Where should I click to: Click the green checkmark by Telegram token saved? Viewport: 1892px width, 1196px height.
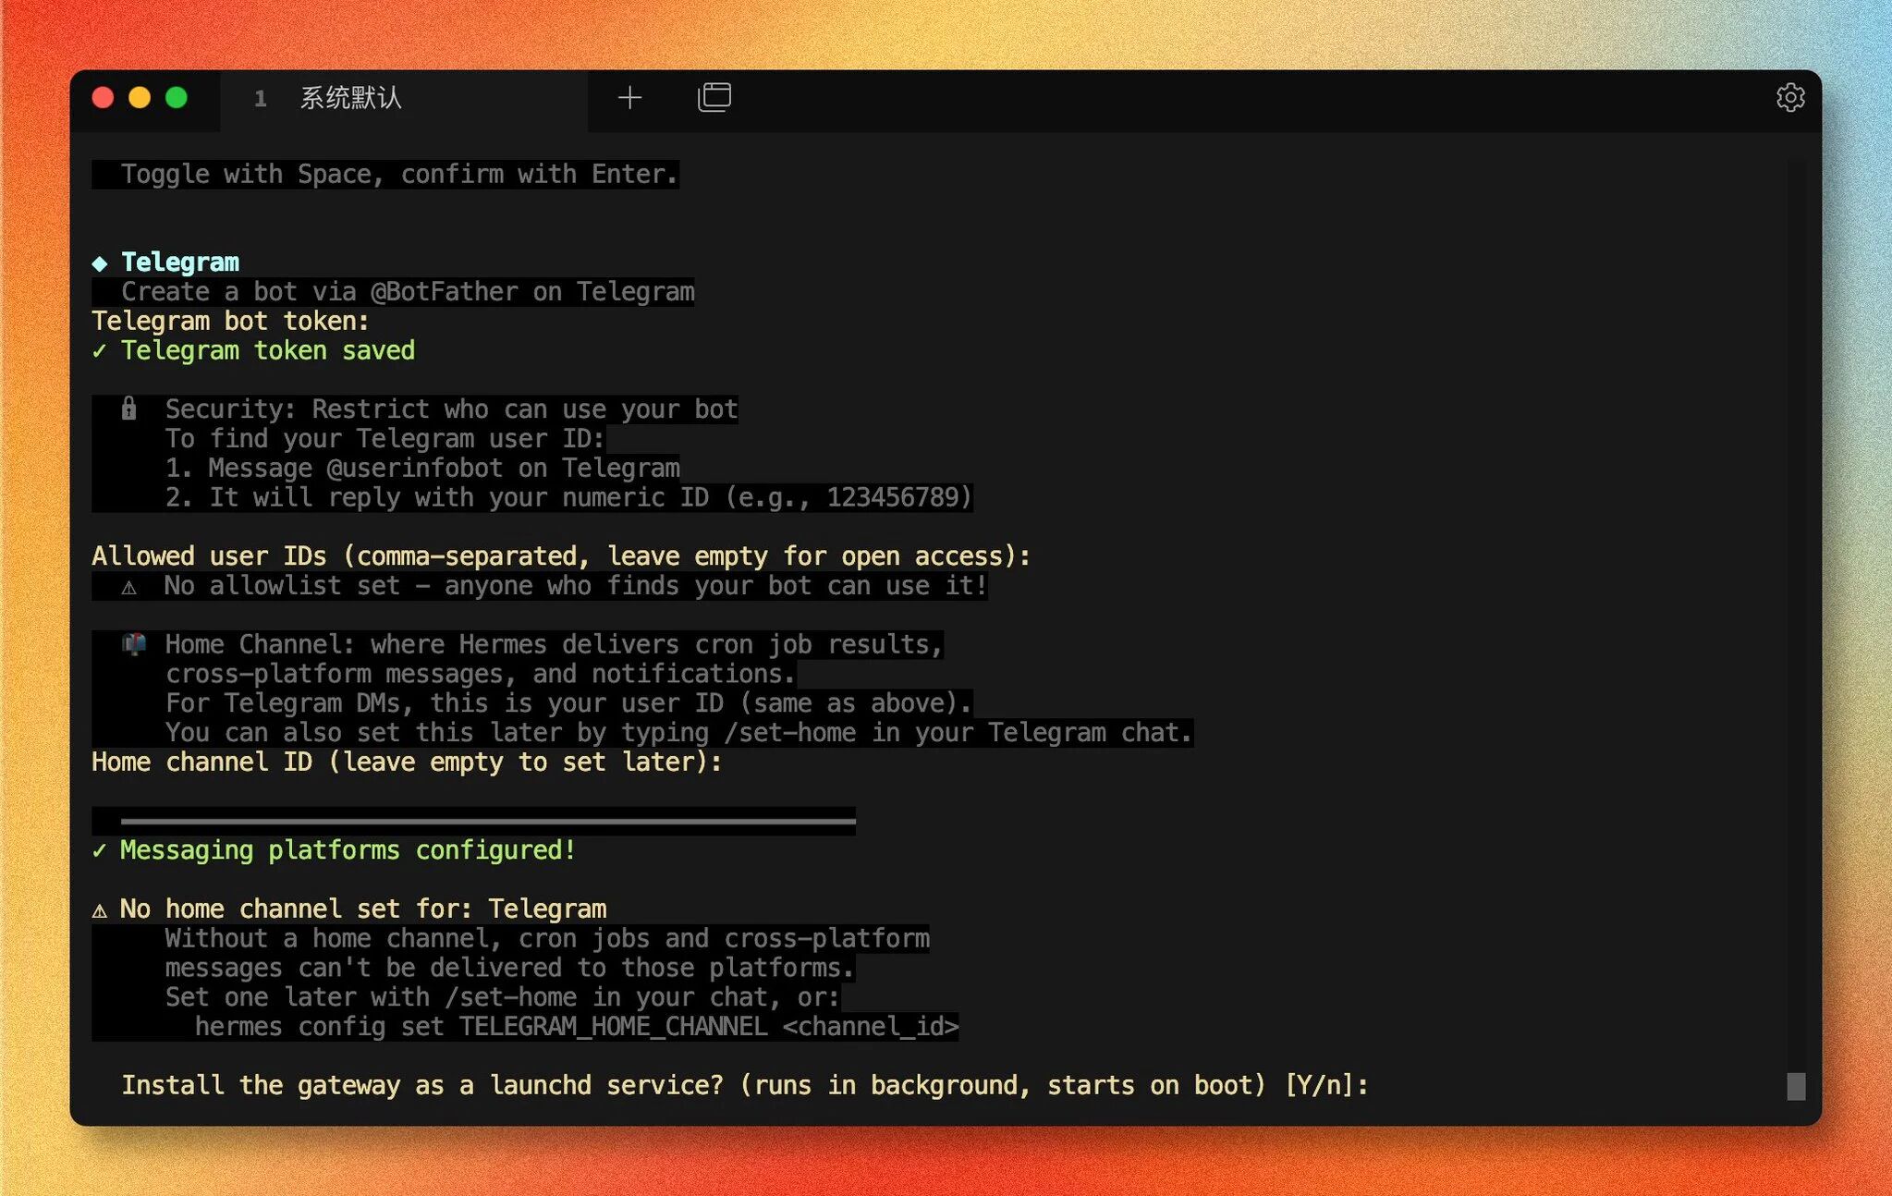pos(100,351)
